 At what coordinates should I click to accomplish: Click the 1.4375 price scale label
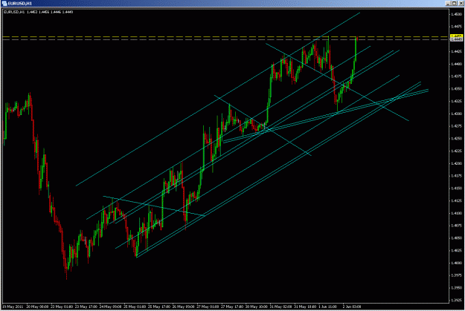456,76
